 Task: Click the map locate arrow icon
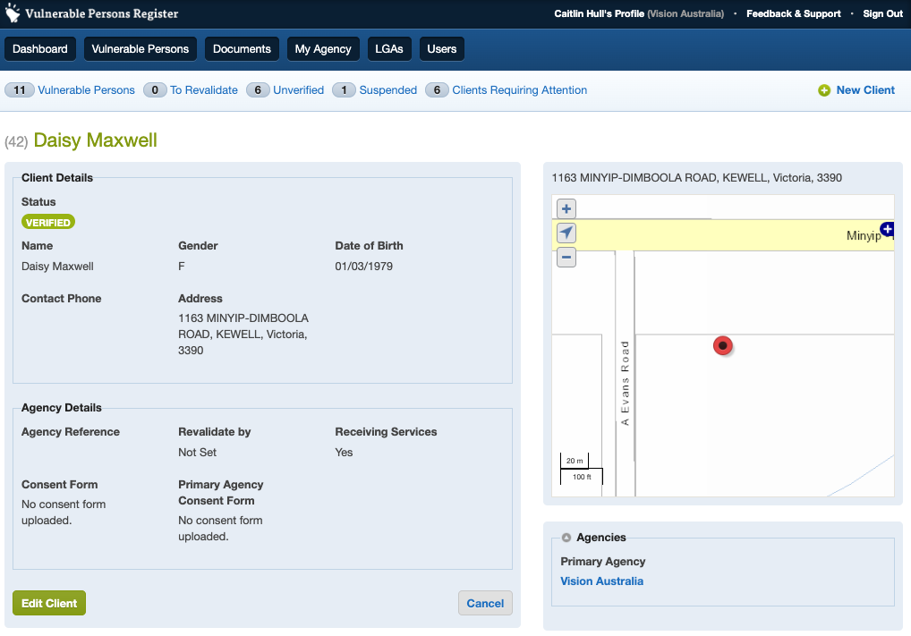566,233
